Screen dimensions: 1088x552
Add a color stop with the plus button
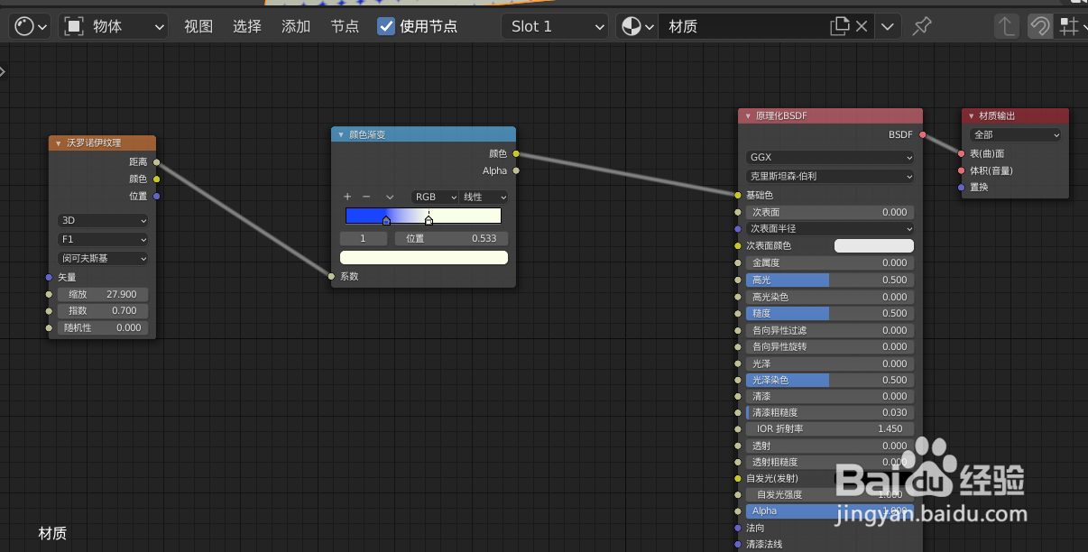(x=346, y=197)
